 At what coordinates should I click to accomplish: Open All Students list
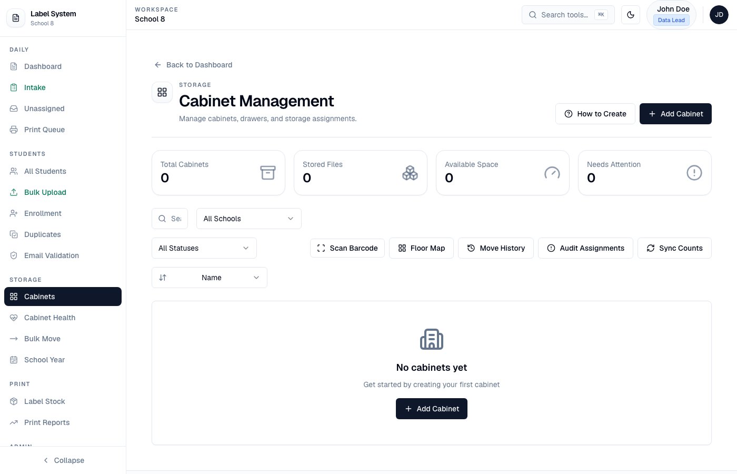[x=63, y=171]
